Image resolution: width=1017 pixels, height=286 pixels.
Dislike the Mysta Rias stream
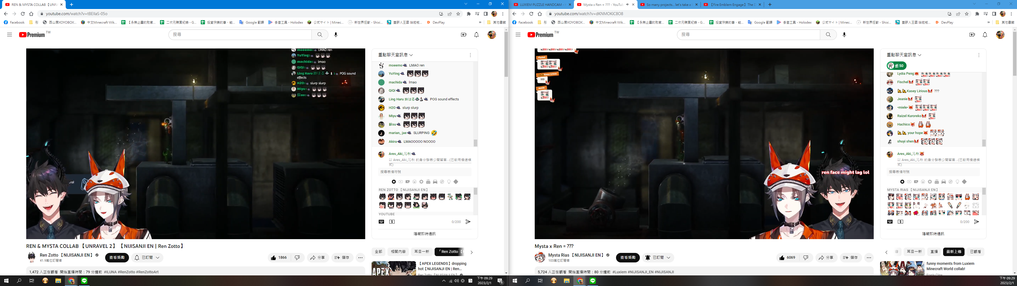pos(806,258)
